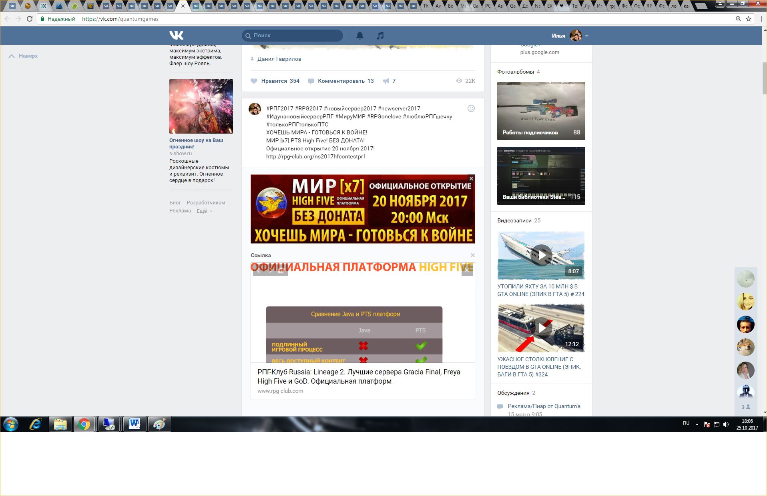The image size is (767, 496).
Task: Next preview image arrow
Action: coord(270,270)
